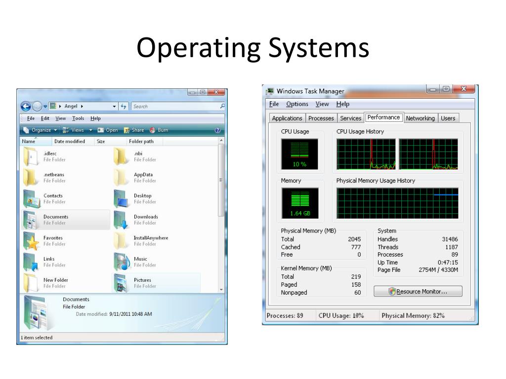The width and height of the screenshot is (506, 379).
Task: Select the New Folder icon
Action: tap(30, 283)
